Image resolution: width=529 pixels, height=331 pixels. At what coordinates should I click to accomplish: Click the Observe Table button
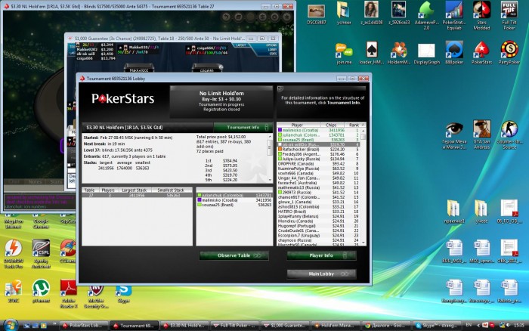(234, 255)
